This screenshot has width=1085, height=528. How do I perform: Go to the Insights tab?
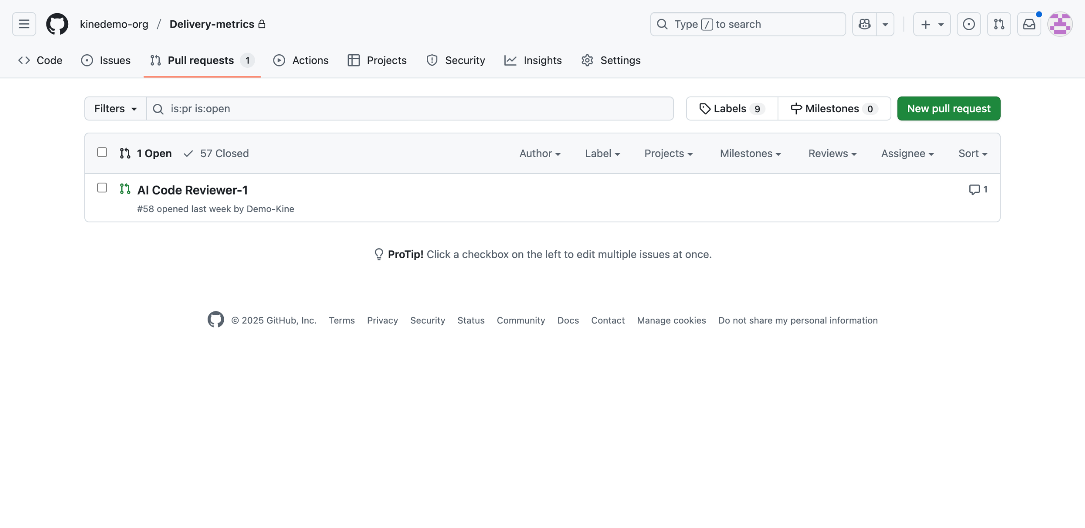pos(533,61)
